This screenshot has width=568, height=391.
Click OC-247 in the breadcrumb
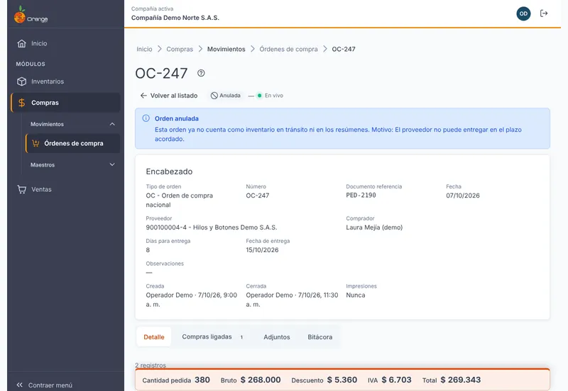344,49
